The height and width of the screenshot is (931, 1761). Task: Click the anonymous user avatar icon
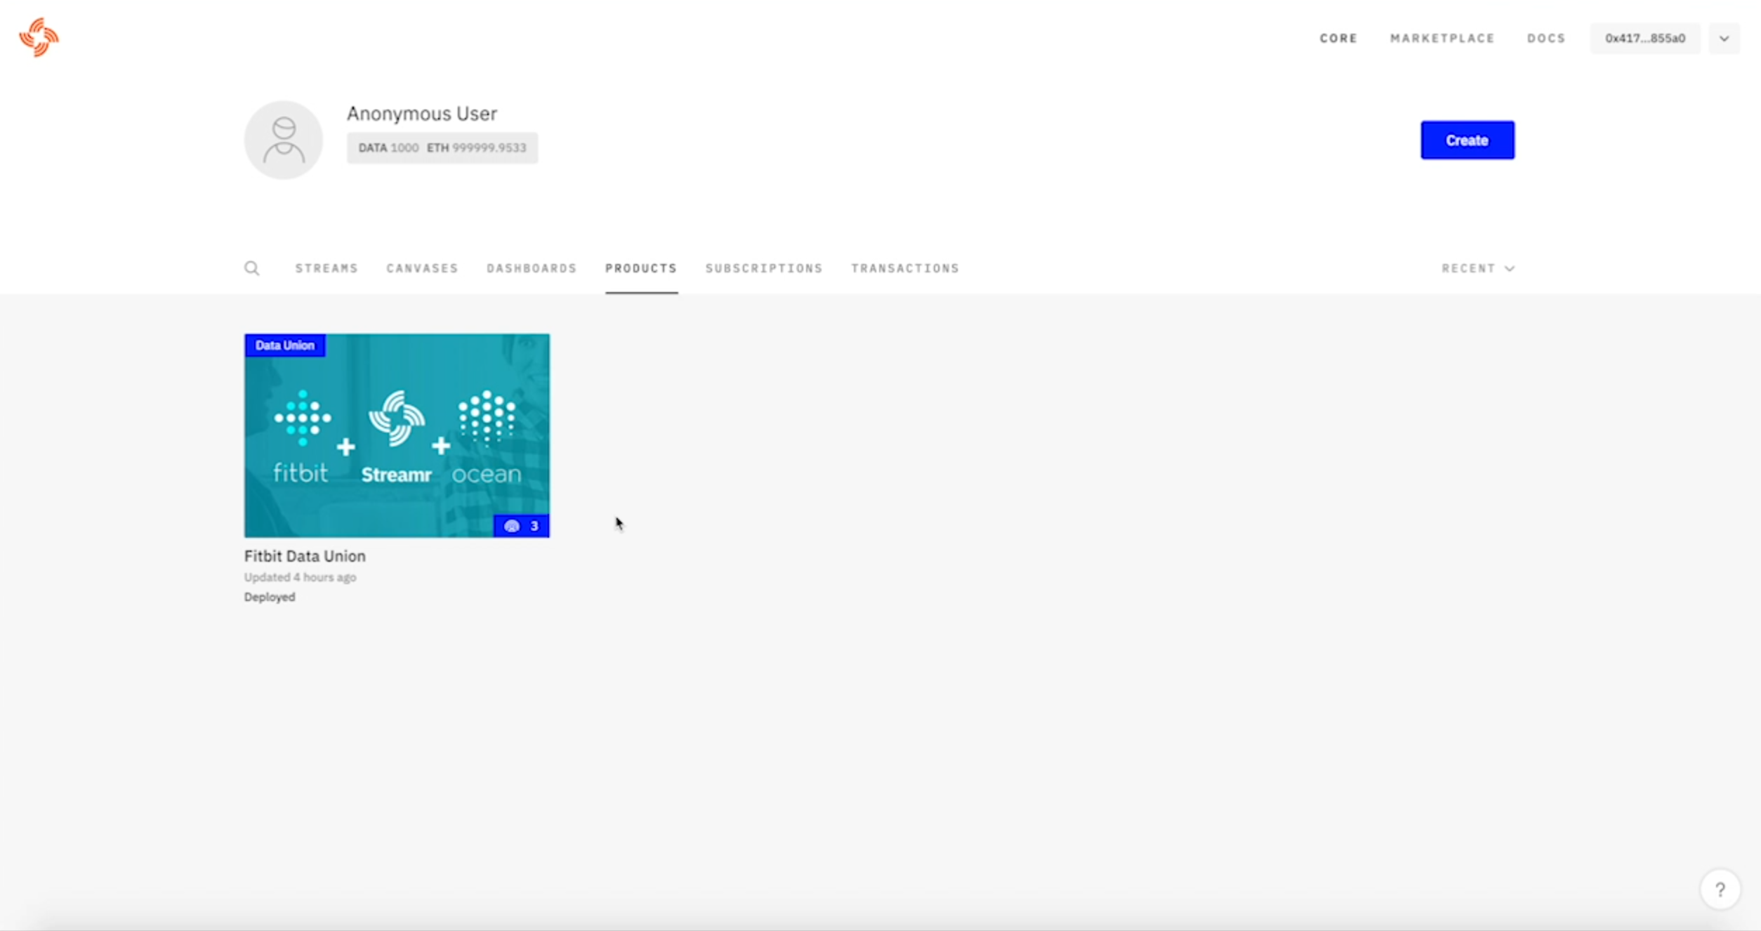click(284, 140)
